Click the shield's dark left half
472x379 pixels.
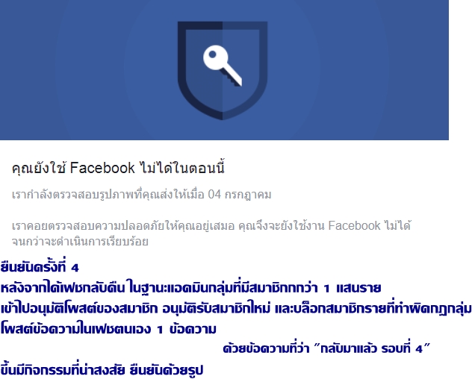pos(200,68)
